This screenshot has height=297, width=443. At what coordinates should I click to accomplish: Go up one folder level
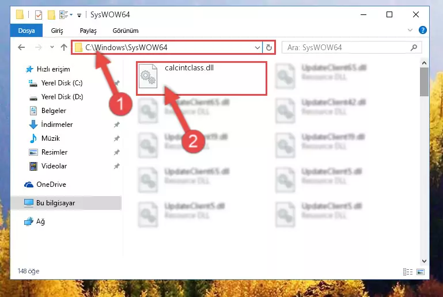[x=64, y=47]
